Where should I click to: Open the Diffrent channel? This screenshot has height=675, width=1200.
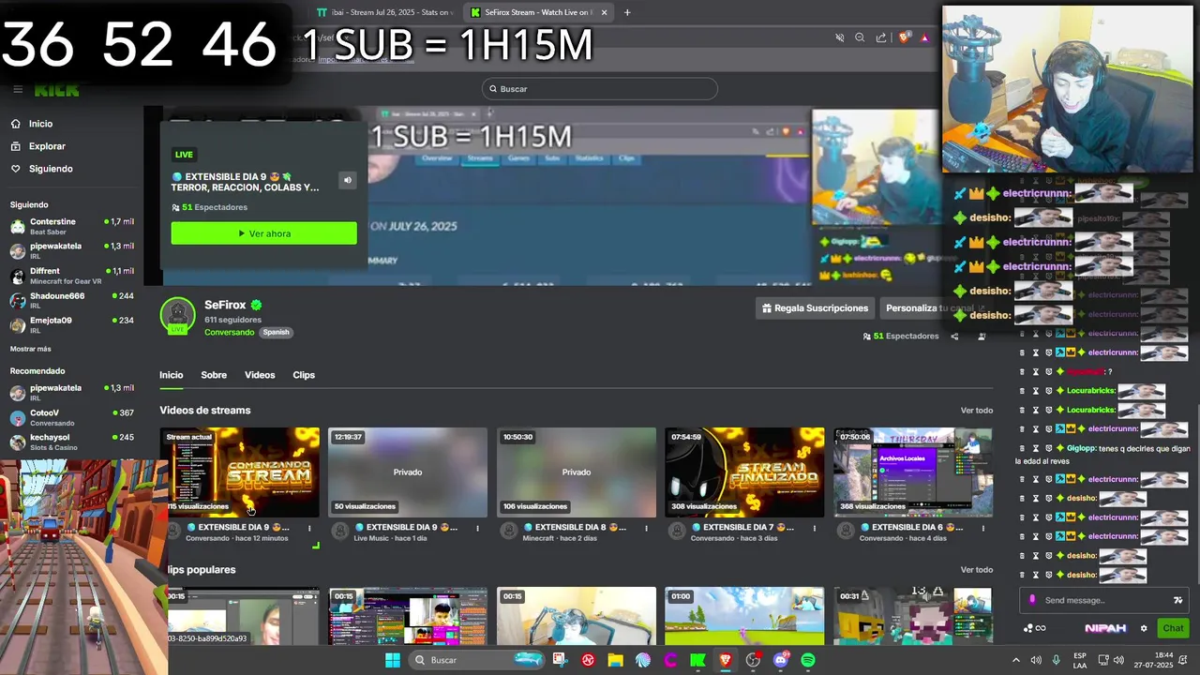click(x=71, y=275)
